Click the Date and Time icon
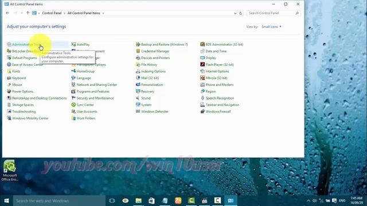Screen dimensions: 367x206 click(x=202, y=51)
